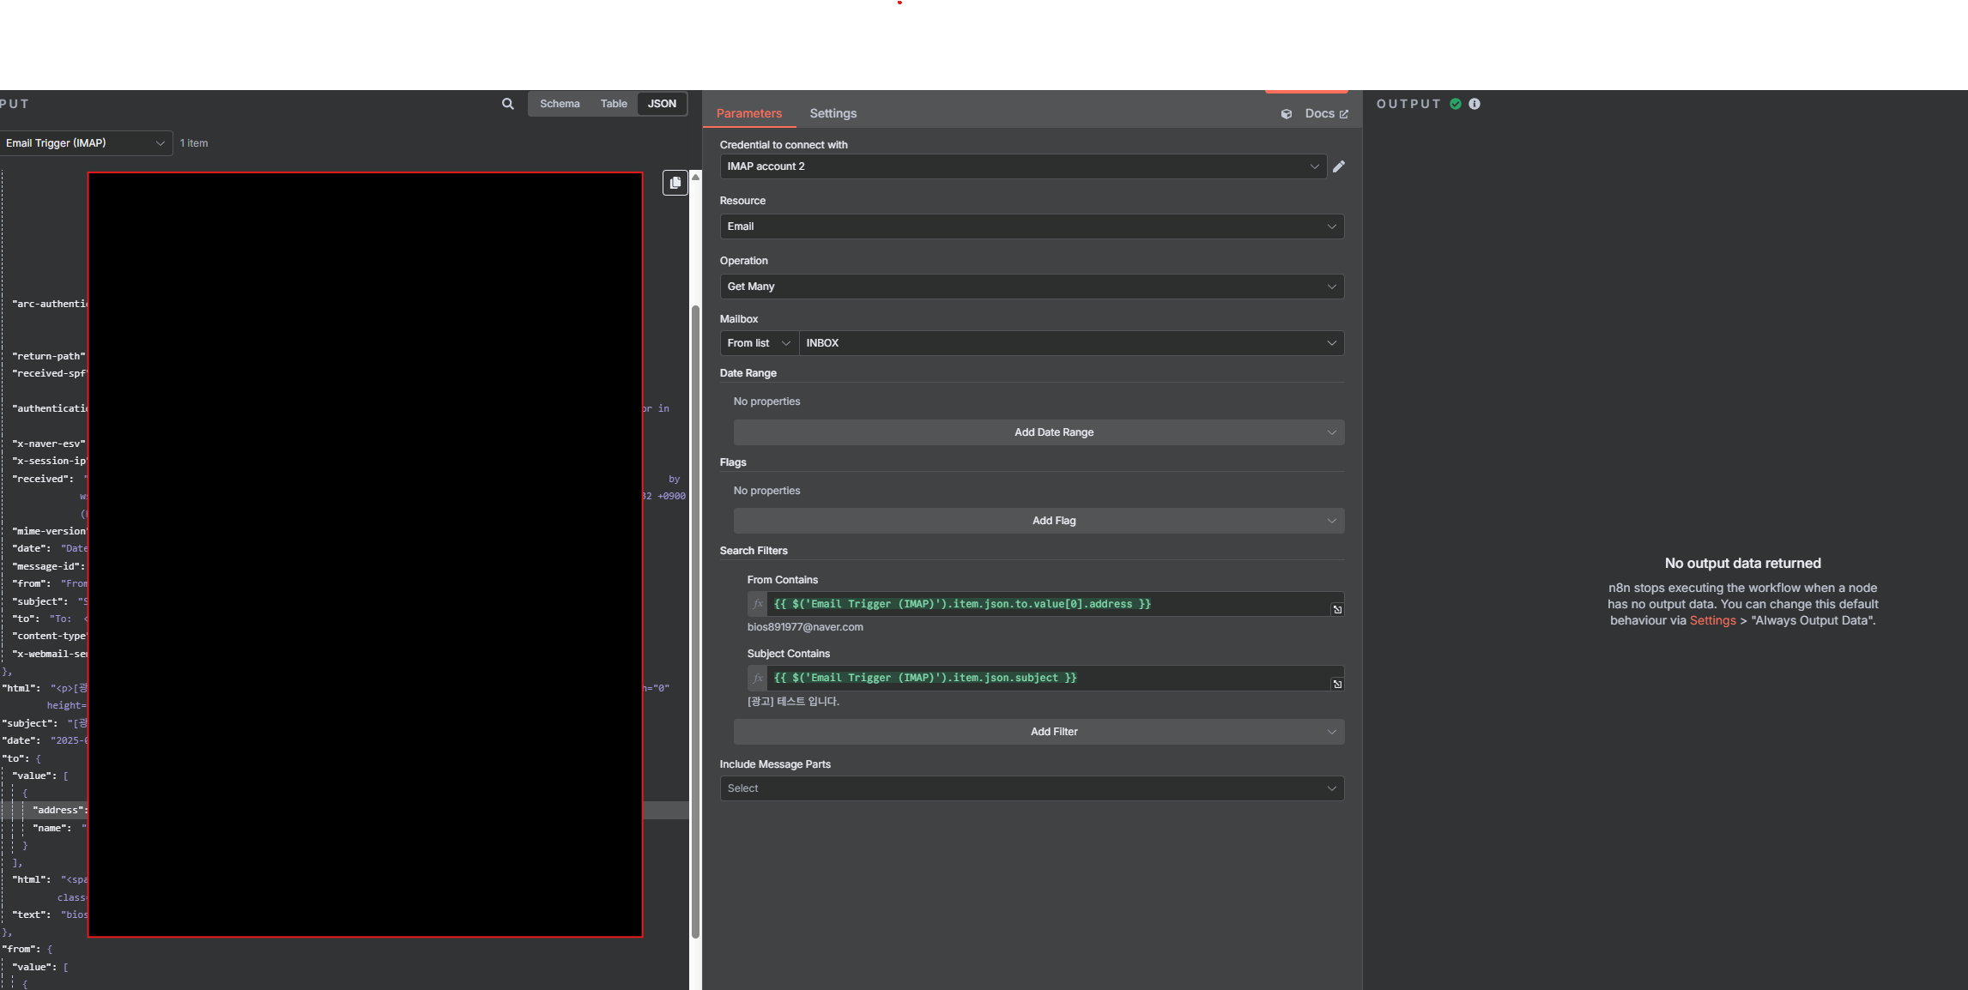This screenshot has height=990, width=1968.
Task: Click the "return-path" JSON key
Action: tap(49, 356)
